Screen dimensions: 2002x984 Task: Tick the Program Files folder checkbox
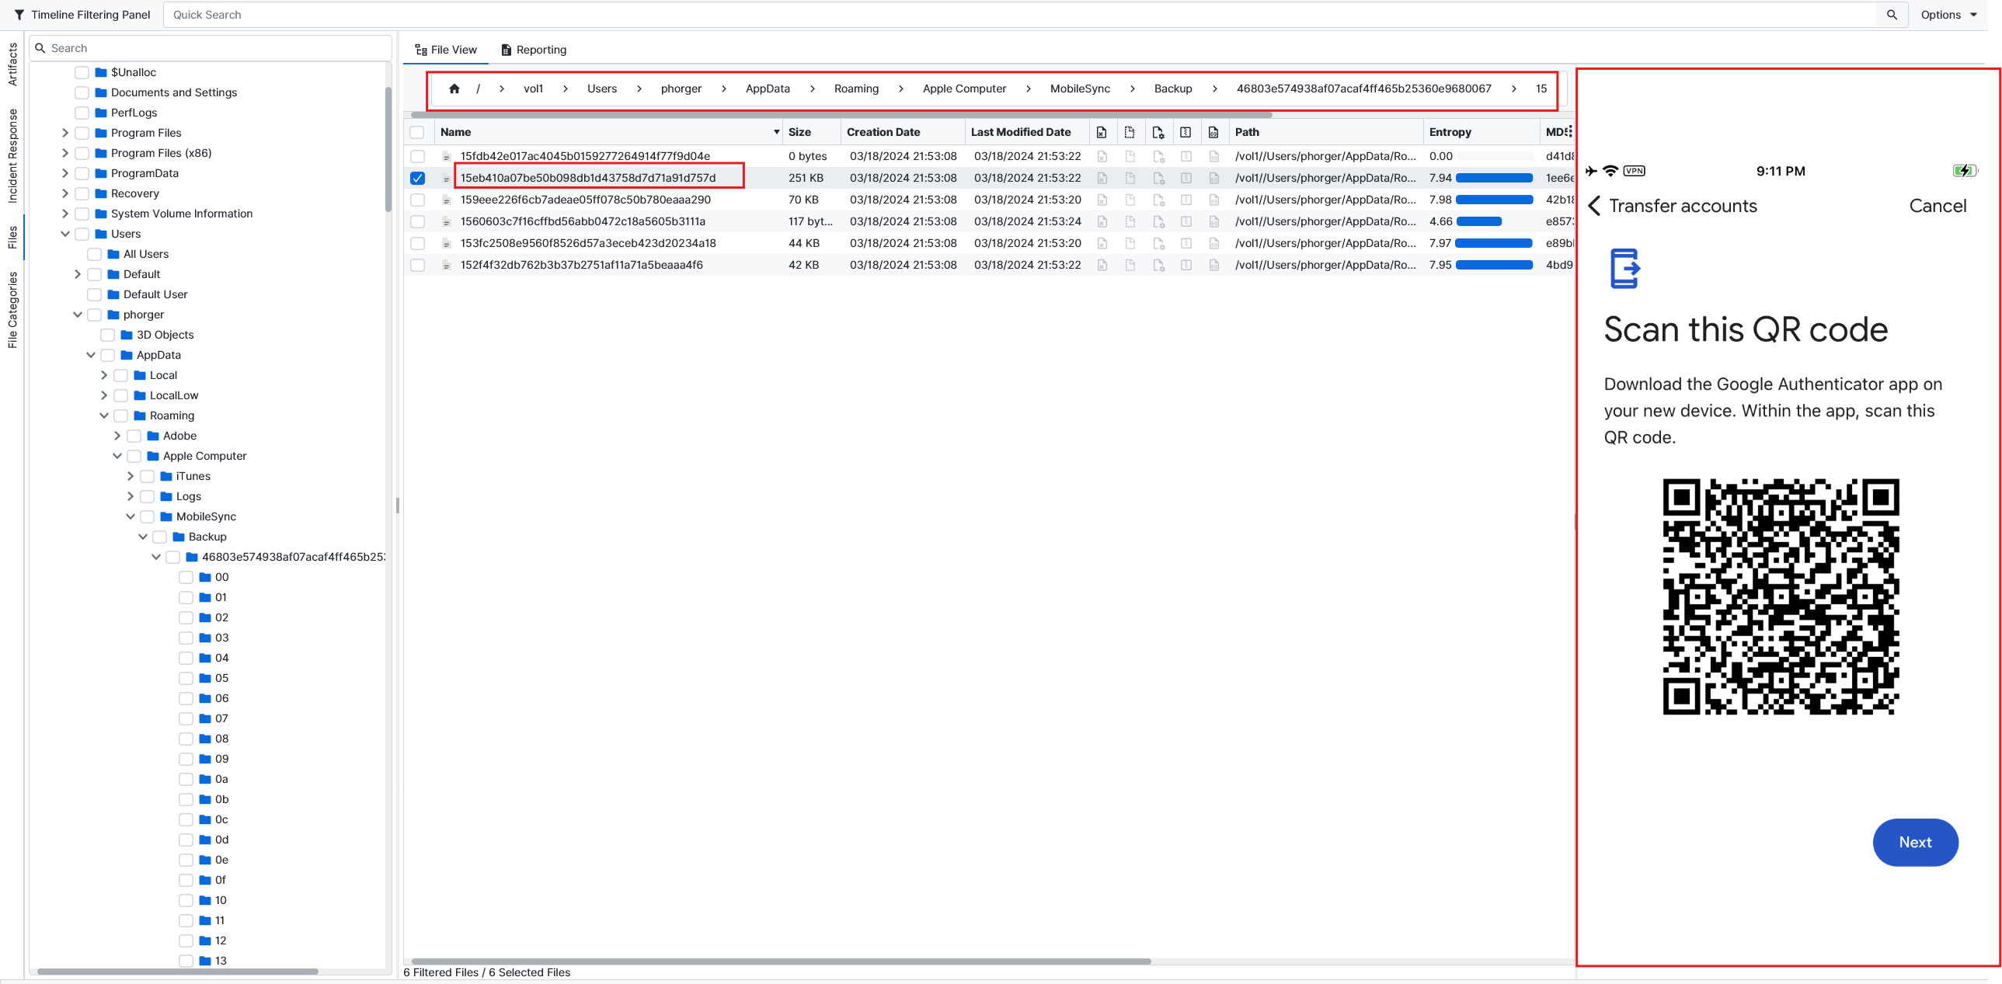click(x=82, y=133)
